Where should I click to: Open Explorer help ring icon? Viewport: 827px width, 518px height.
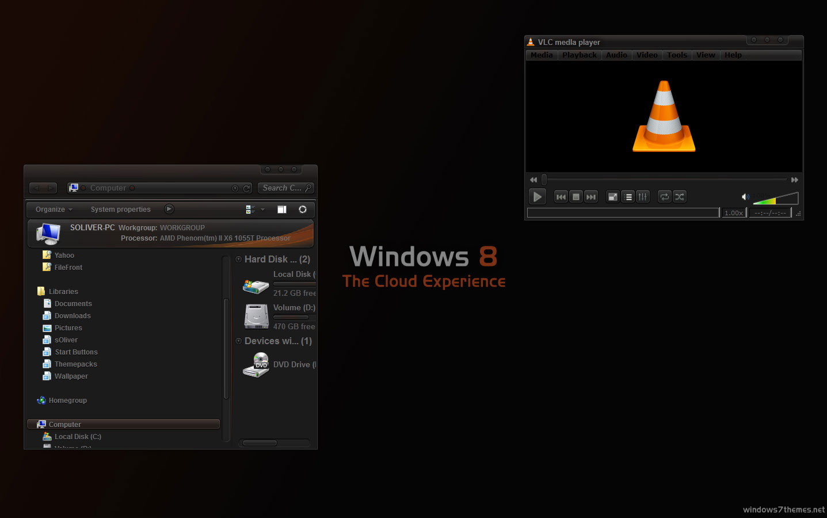click(x=303, y=210)
